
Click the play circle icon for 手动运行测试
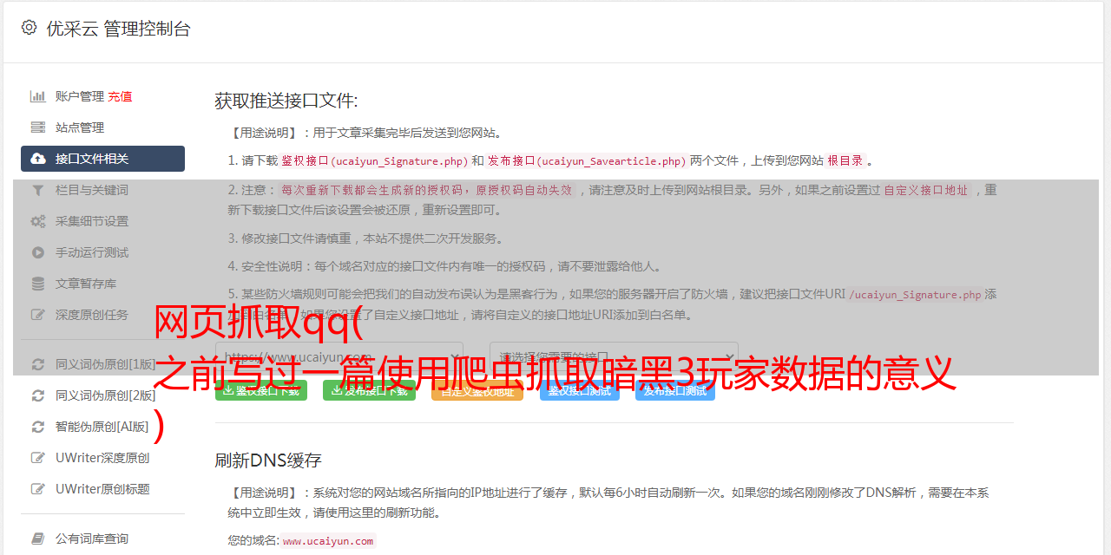[38, 252]
